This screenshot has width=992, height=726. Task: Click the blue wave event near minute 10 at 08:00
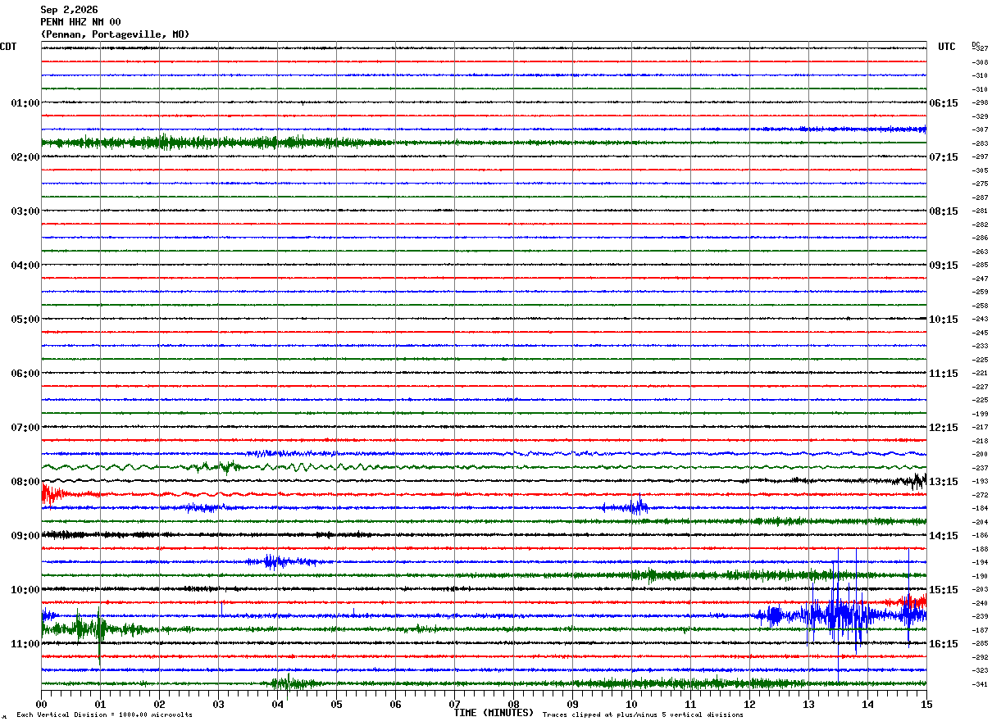point(633,507)
